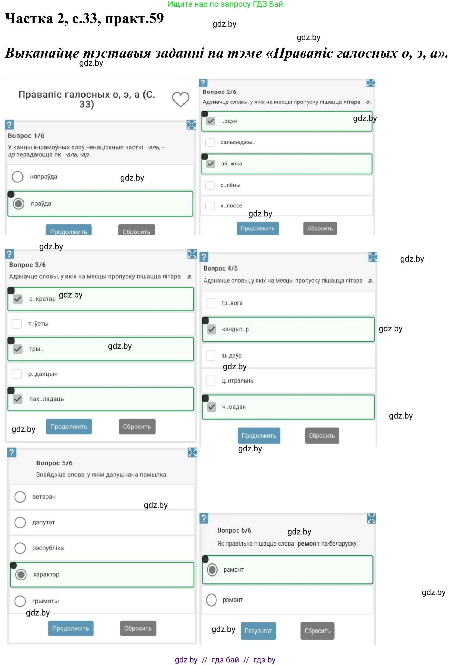Expand Вопрос 6/6 to fullscreen

371,518
